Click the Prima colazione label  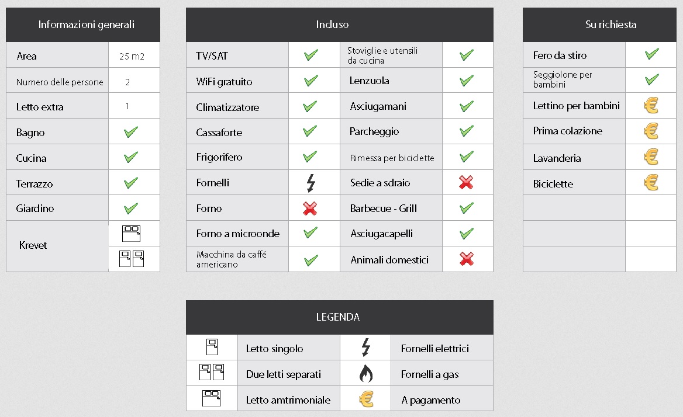click(x=568, y=131)
